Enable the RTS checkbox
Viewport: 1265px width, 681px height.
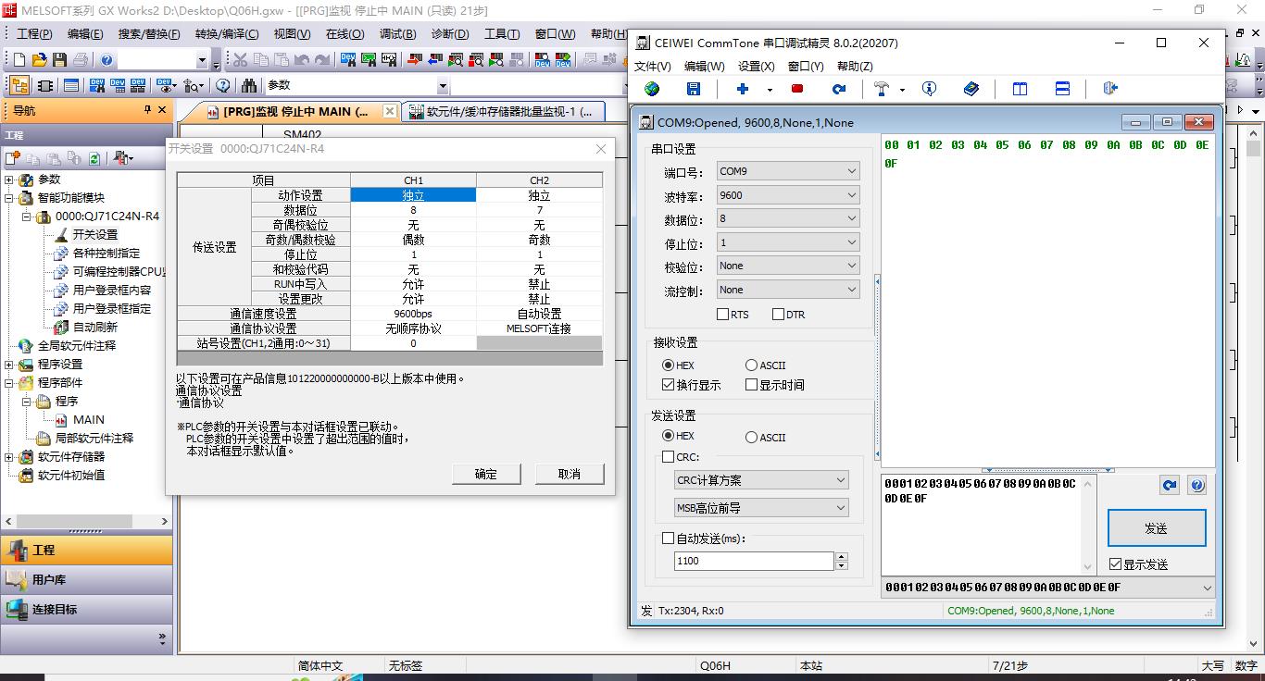click(x=722, y=315)
